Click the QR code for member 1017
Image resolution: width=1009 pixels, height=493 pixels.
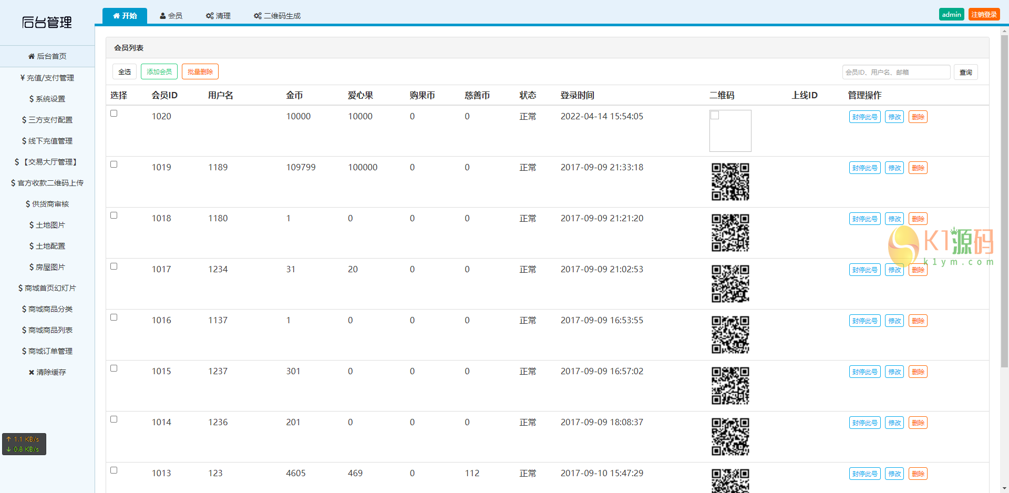[x=730, y=284]
